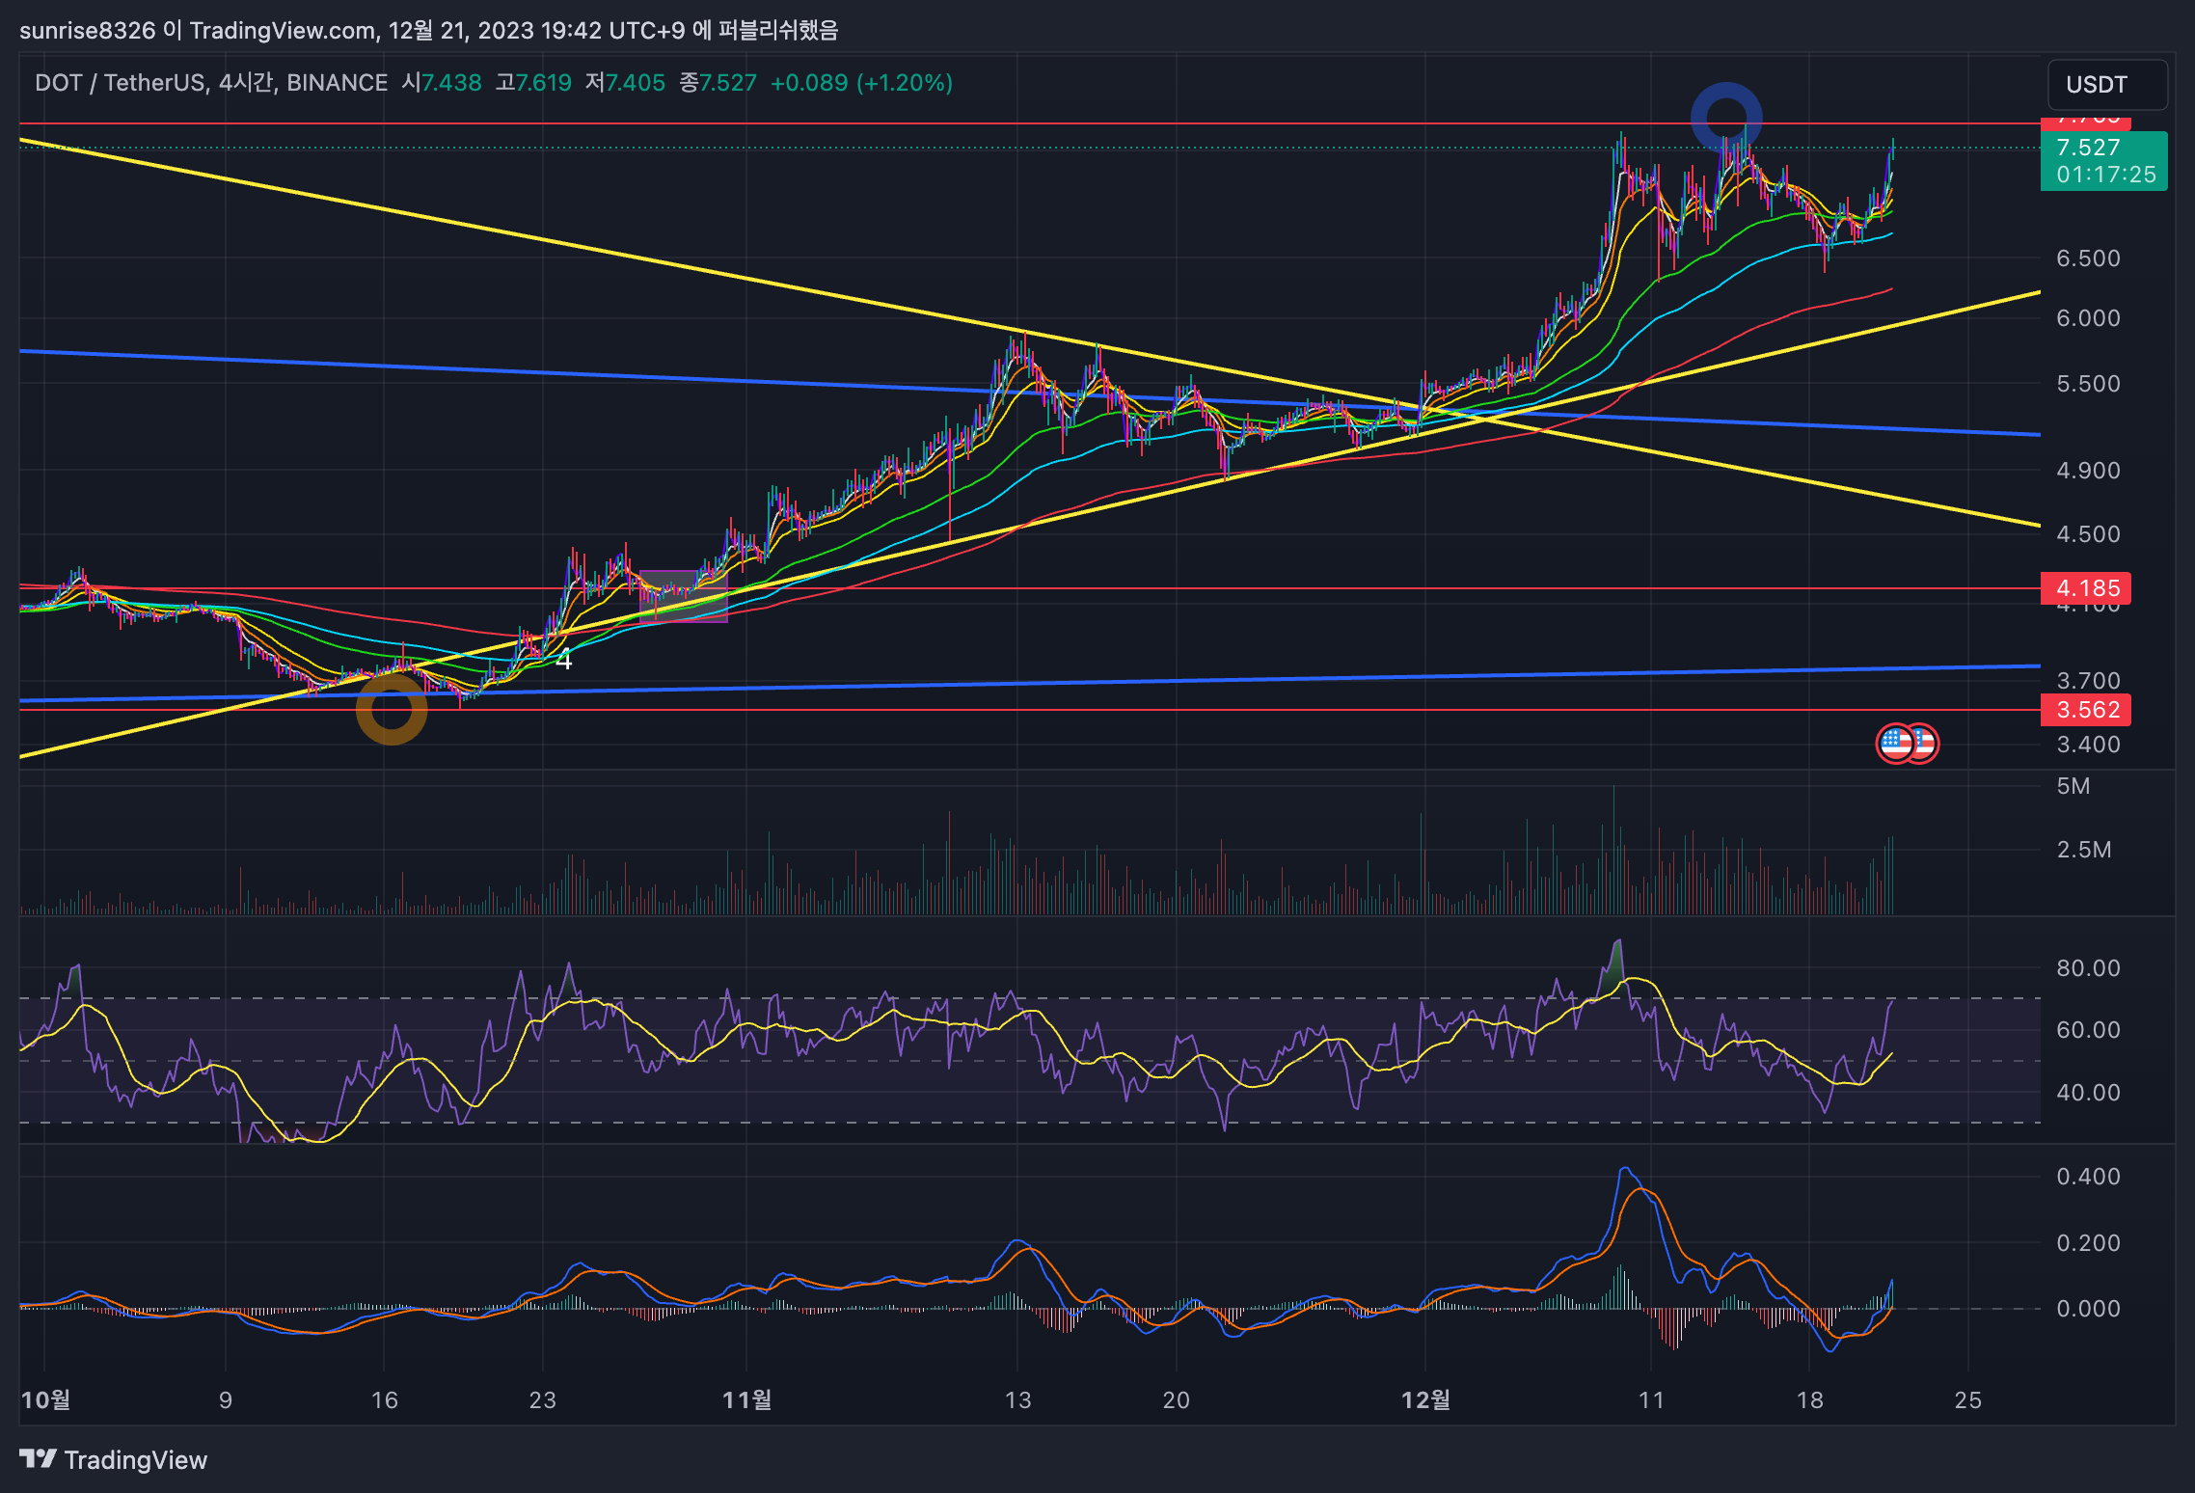Image resolution: width=2195 pixels, height=1493 pixels.
Task: Click the low value 7.405
Action: pos(635,83)
